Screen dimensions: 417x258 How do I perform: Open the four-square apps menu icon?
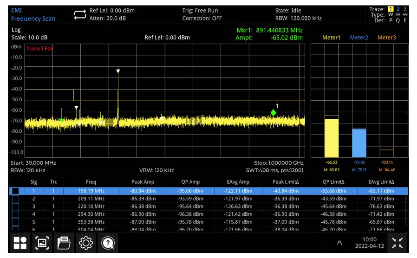click(x=20, y=243)
